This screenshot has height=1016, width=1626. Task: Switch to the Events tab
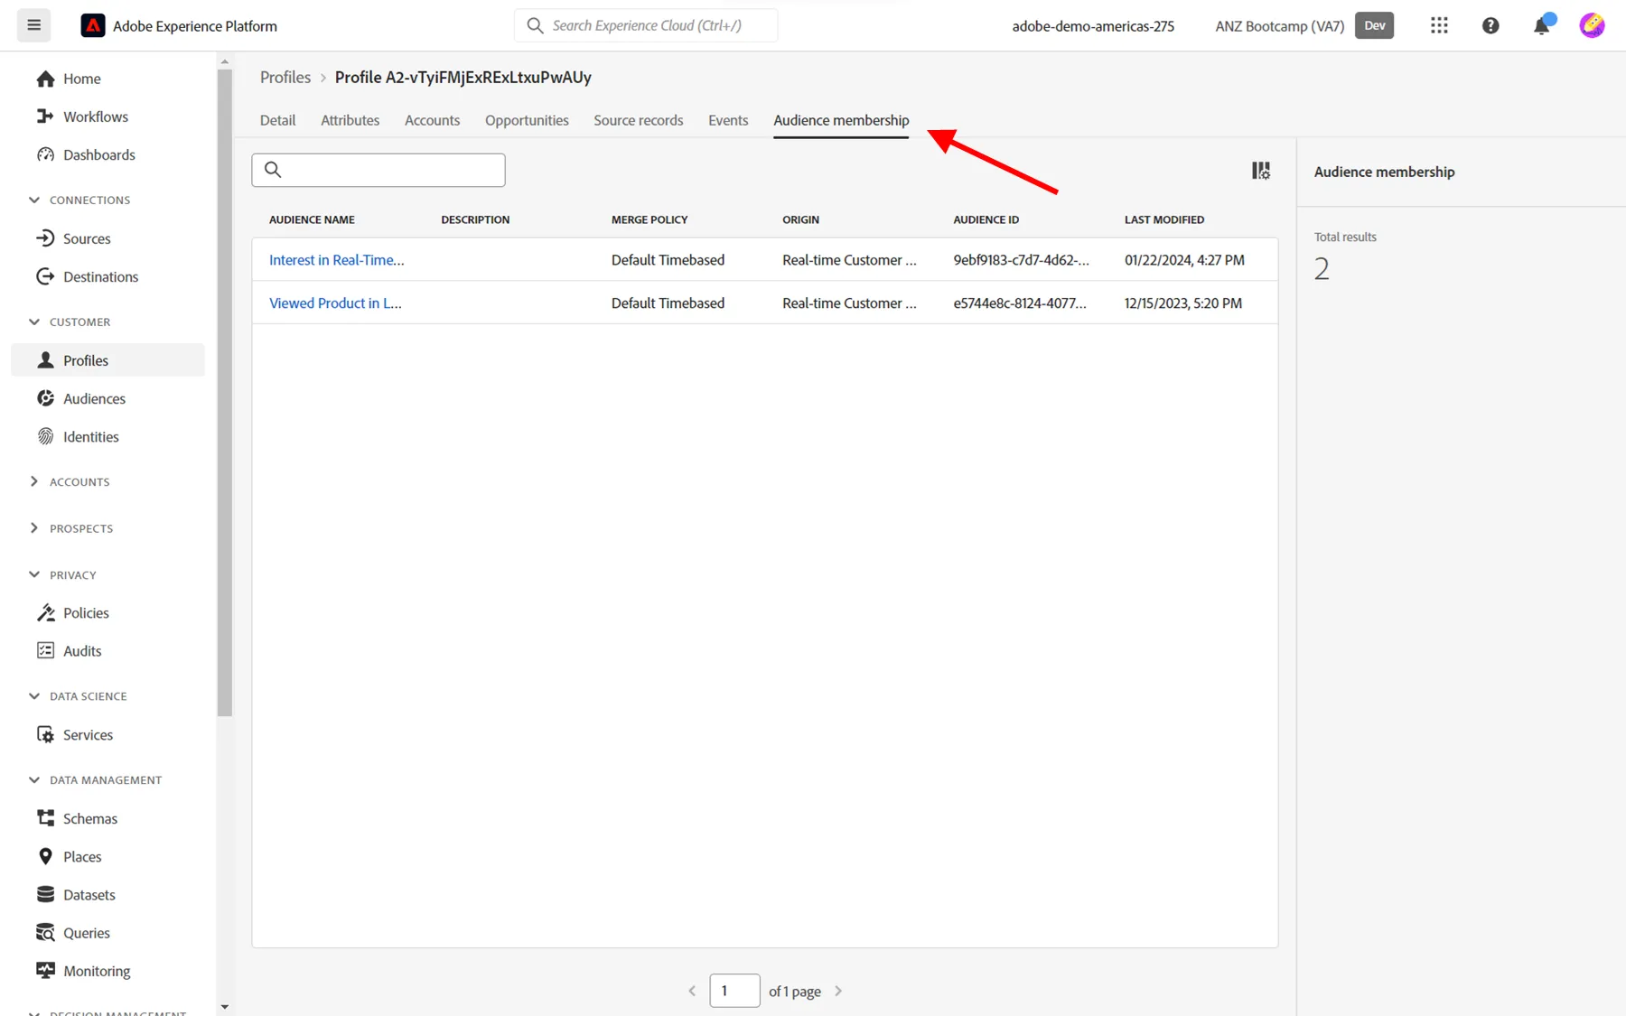point(728,120)
